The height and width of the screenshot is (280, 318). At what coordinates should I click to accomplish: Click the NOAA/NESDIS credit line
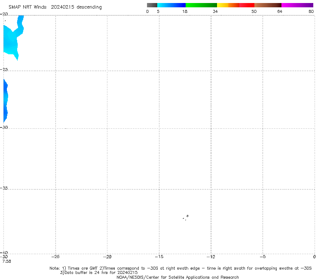[x=177, y=277]
